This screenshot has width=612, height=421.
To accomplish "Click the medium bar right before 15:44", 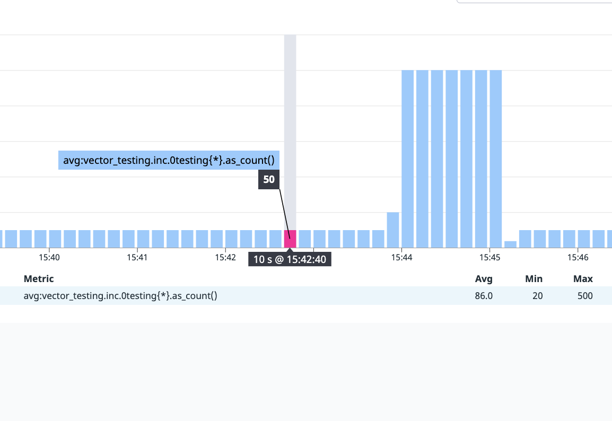I will pyautogui.click(x=392, y=228).
